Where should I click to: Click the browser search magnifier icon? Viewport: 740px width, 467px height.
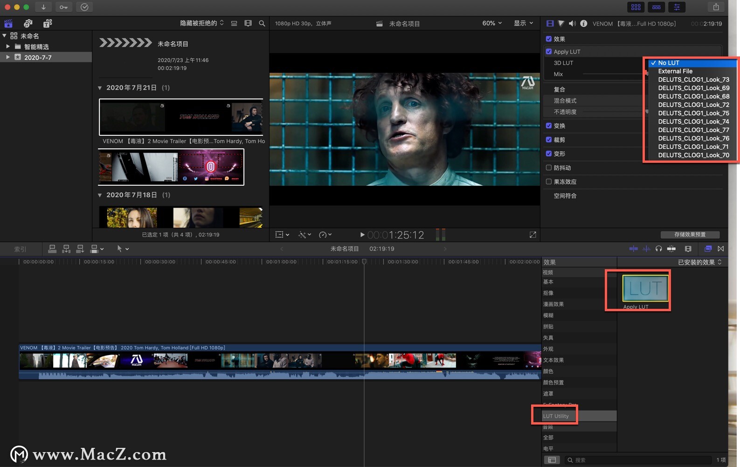click(x=262, y=23)
